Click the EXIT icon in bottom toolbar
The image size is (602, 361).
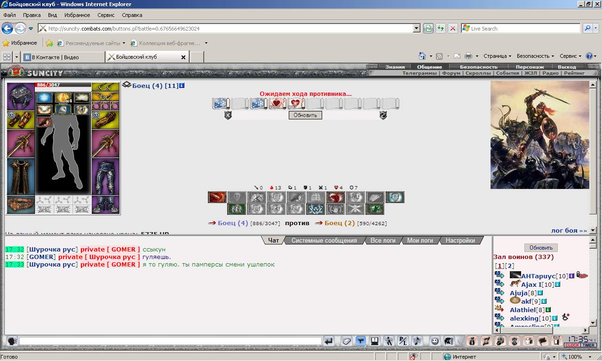coord(557,341)
